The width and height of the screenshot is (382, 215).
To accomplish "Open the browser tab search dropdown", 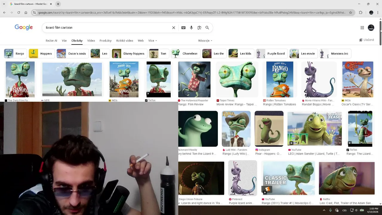I will coord(4,4).
